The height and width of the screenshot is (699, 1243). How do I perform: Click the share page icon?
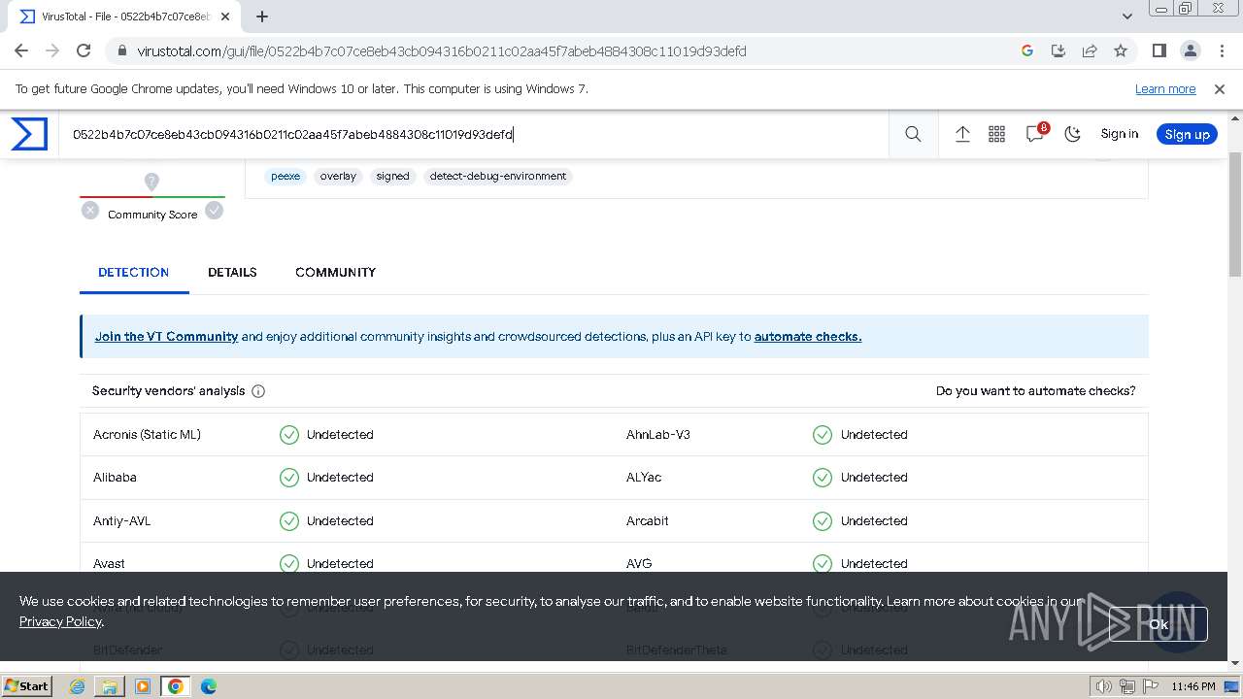coord(1090,50)
